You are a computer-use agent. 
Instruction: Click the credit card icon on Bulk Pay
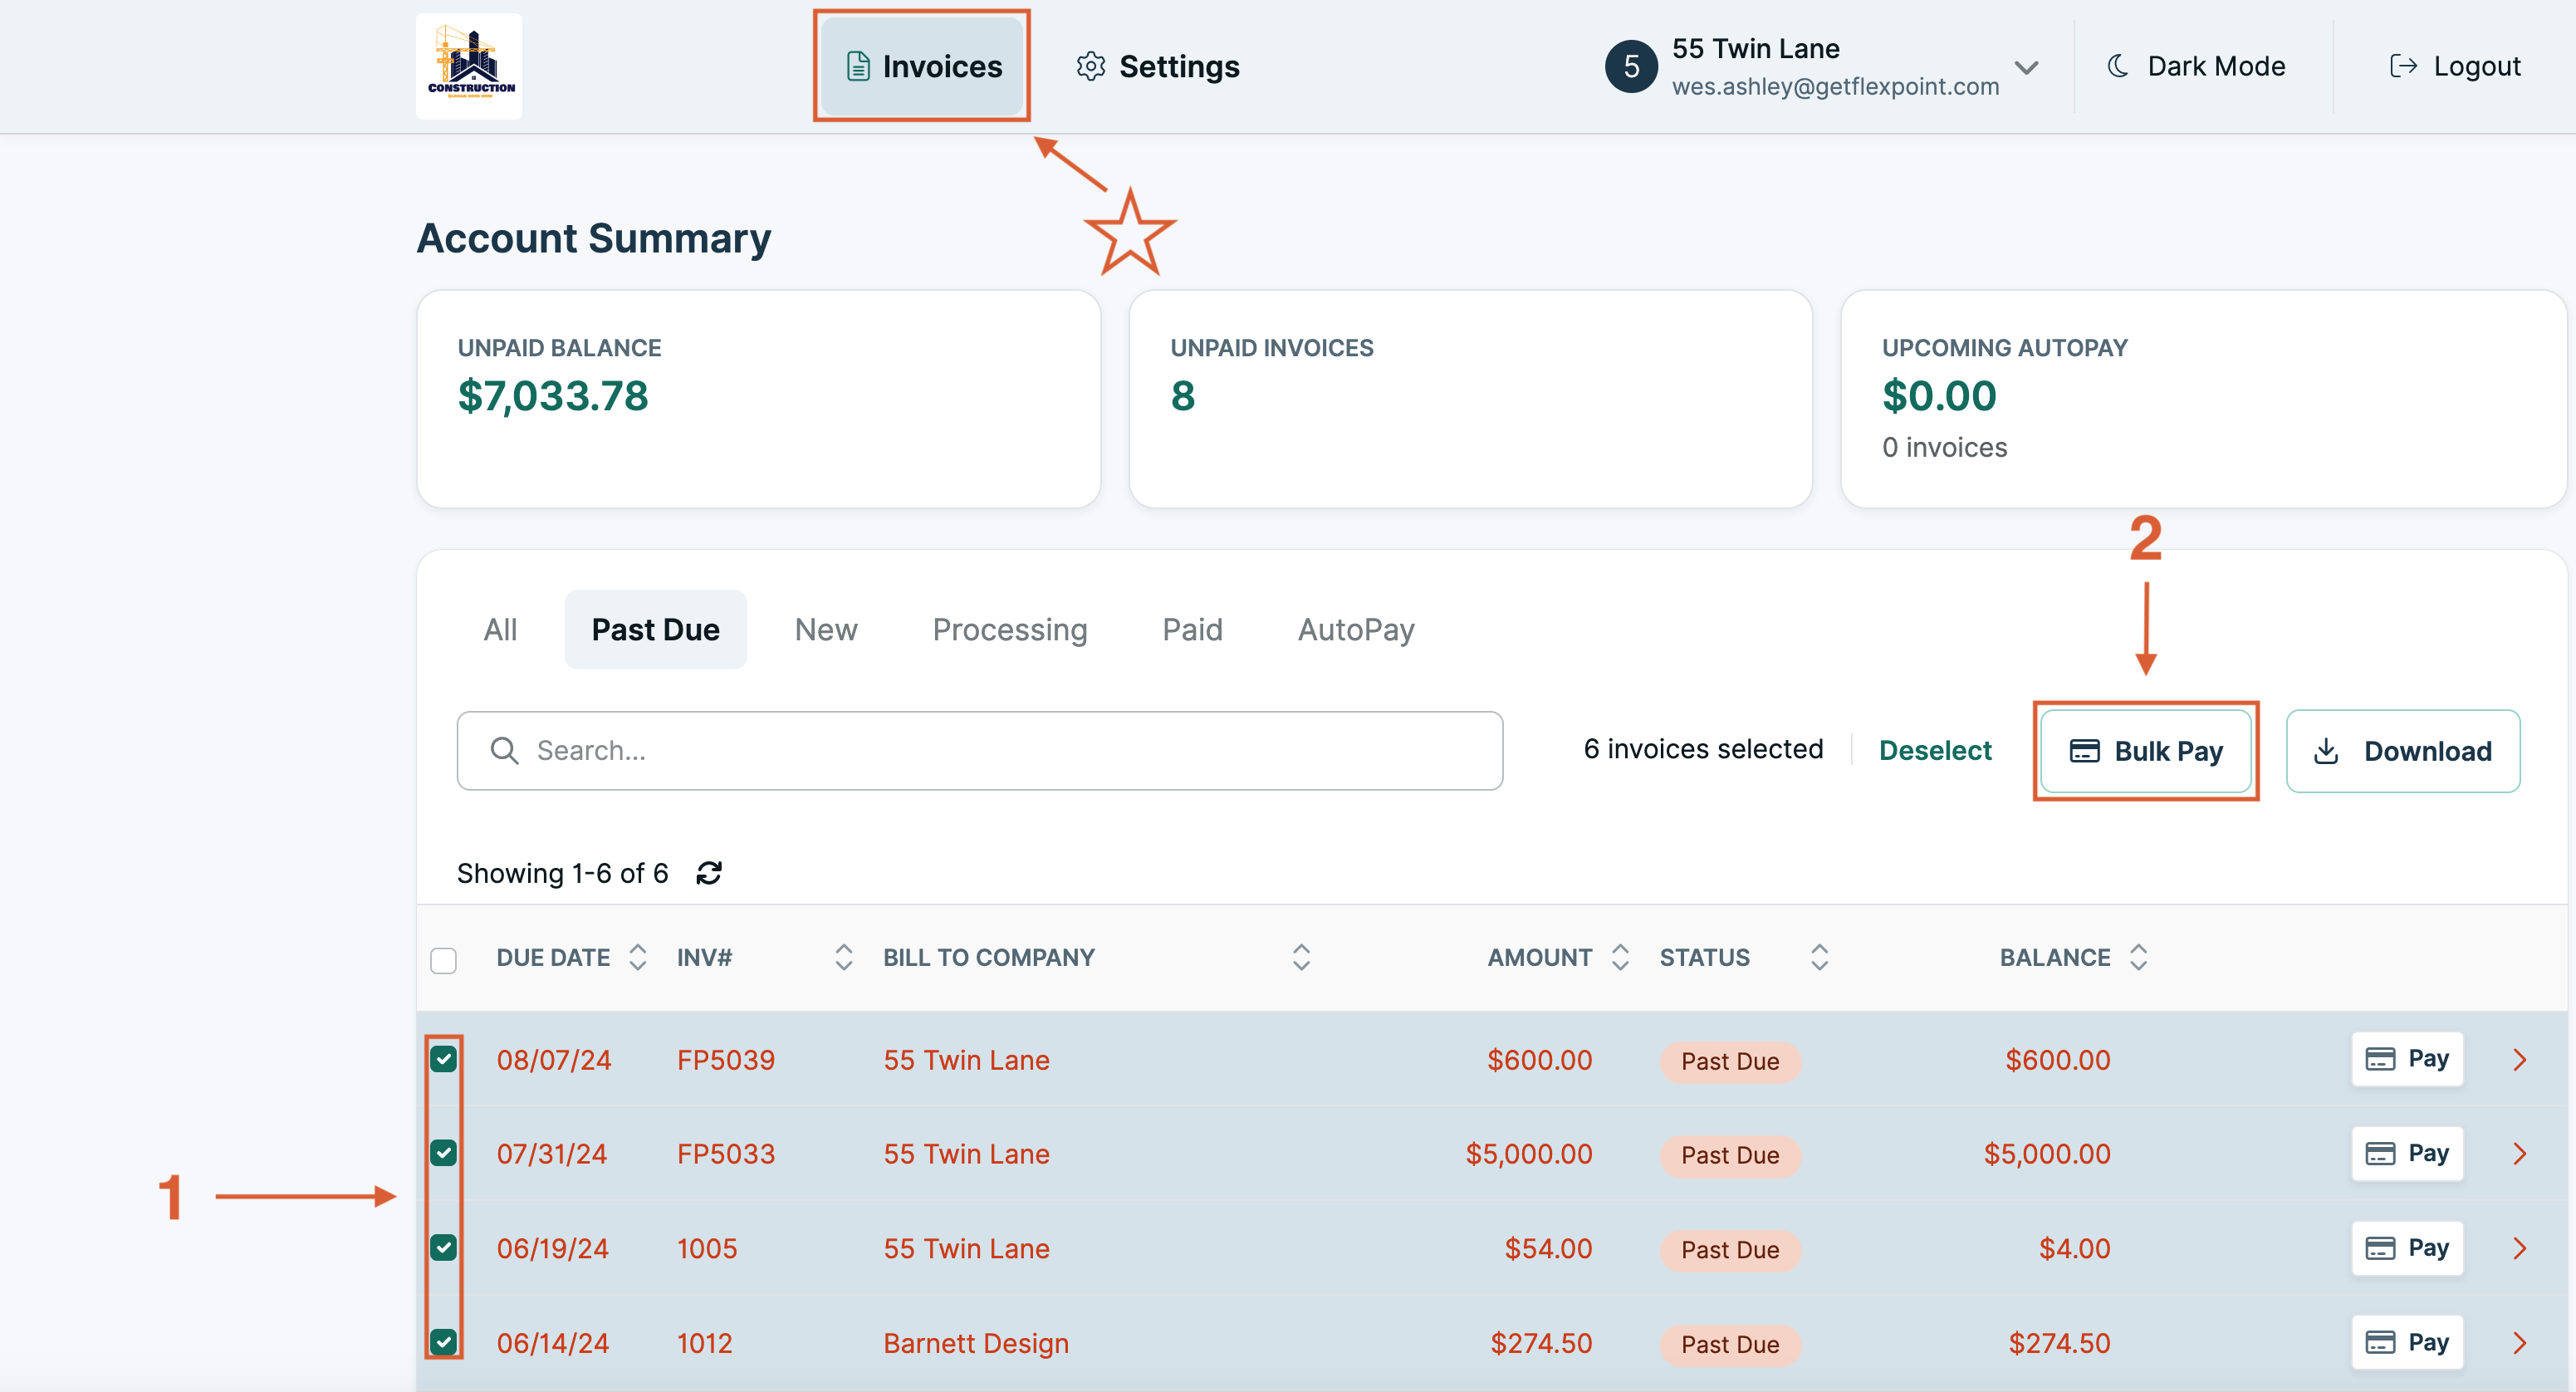point(2084,751)
